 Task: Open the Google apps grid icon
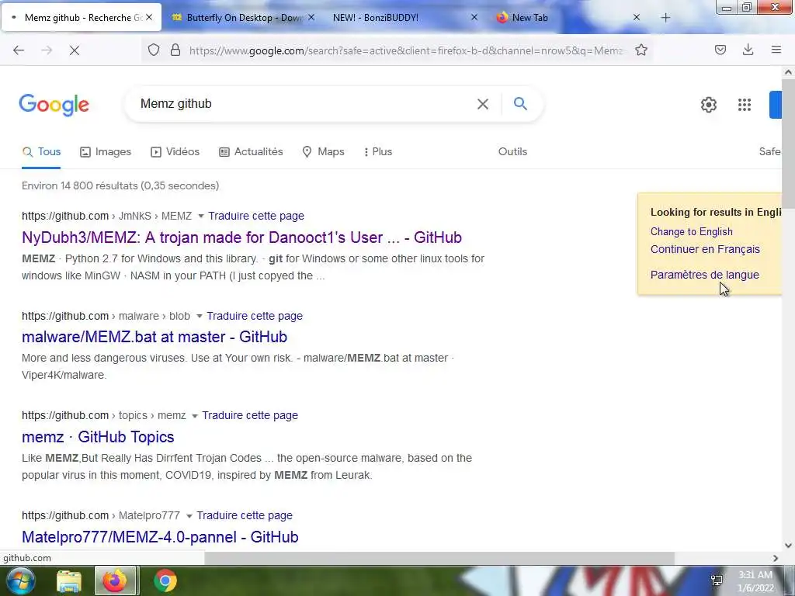745,105
